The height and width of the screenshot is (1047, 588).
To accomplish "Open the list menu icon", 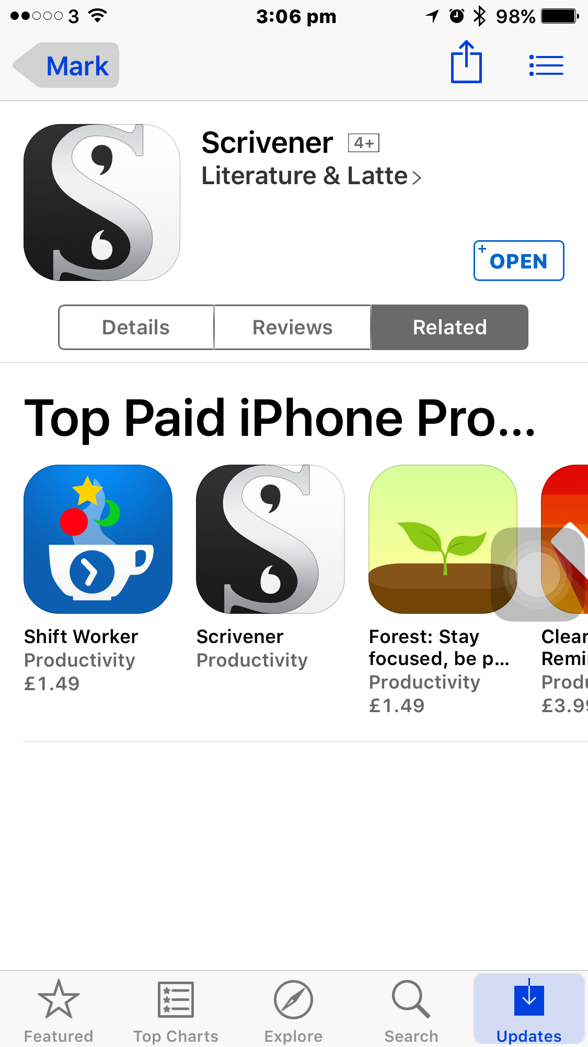I will pyautogui.click(x=546, y=66).
